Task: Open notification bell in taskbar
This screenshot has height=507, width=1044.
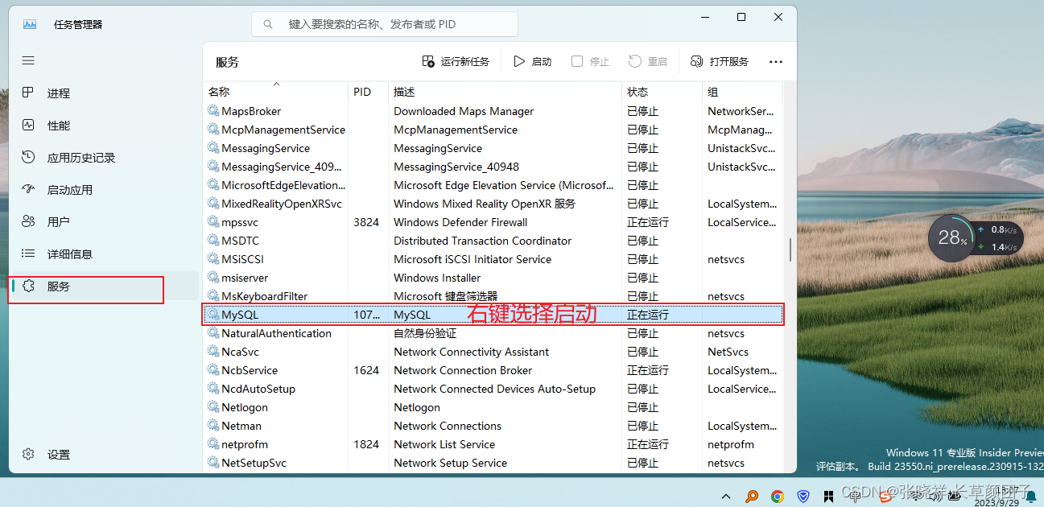Action: pos(1030,497)
